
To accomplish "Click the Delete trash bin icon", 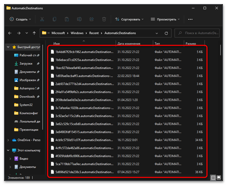I will pos(104,19).
